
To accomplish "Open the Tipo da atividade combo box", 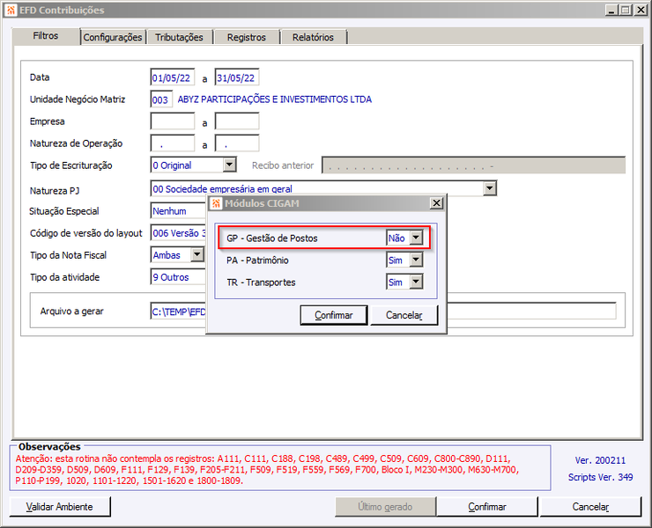I will (179, 276).
